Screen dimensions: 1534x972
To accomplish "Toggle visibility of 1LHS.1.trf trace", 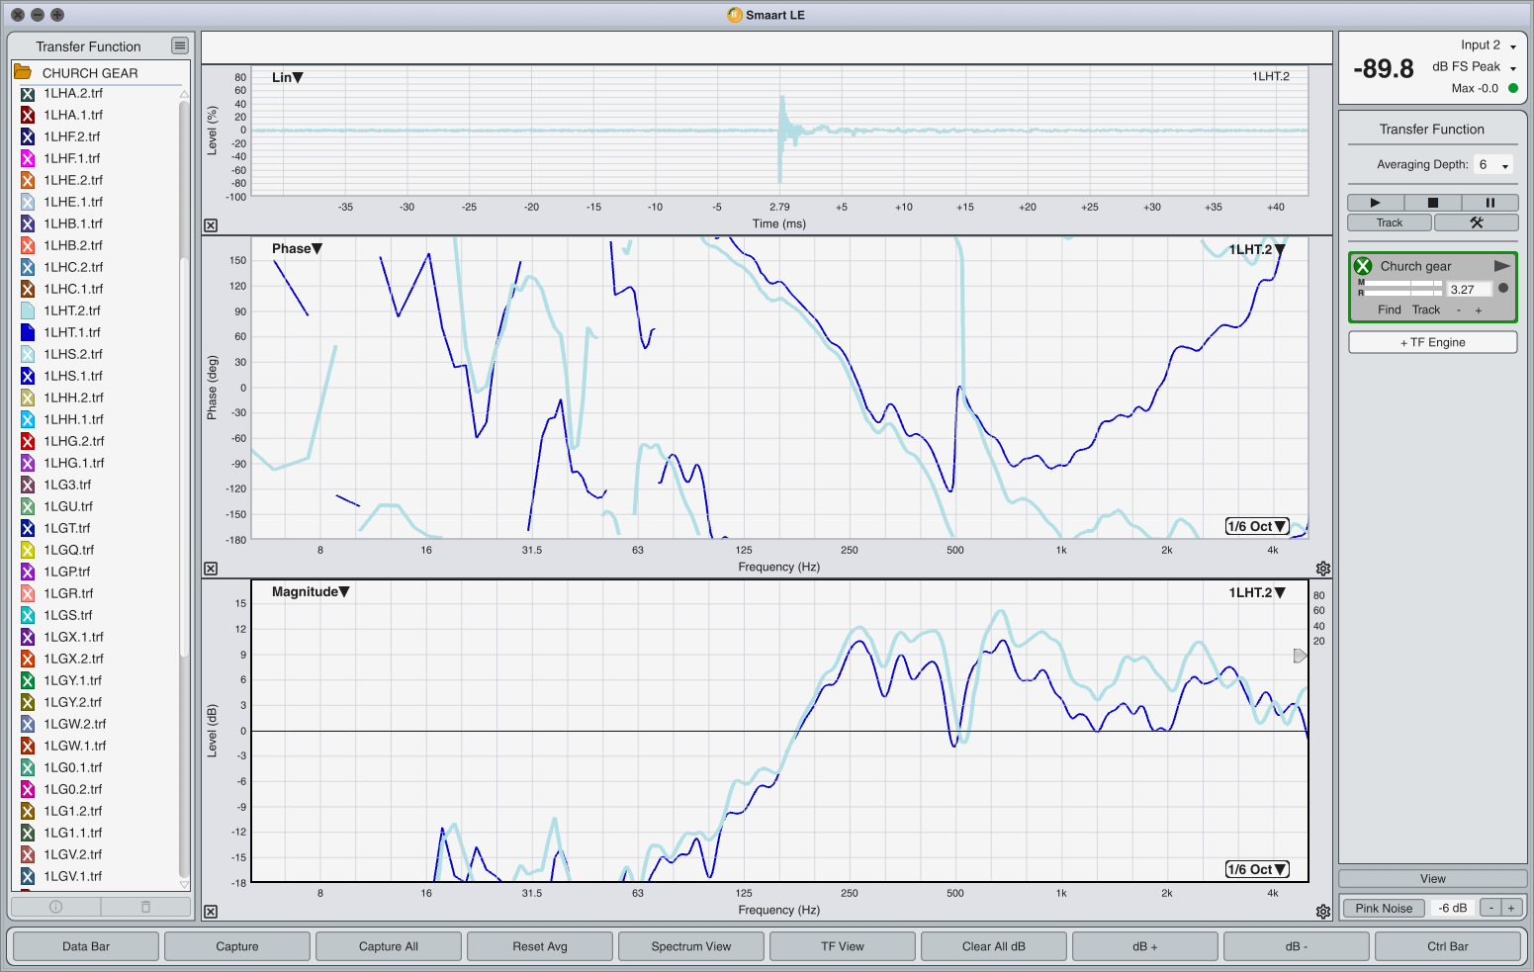I will [28, 377].
